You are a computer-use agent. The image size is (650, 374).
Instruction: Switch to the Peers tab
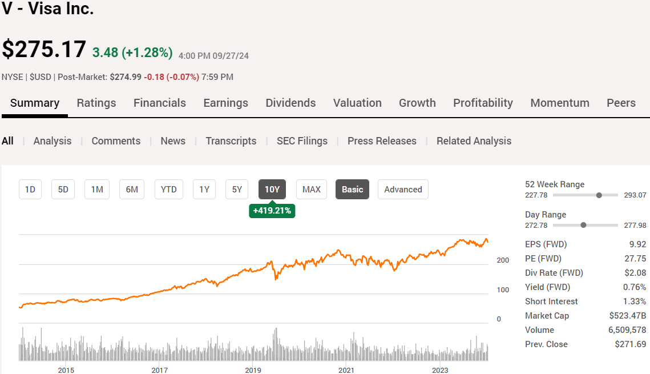[621, 103]
